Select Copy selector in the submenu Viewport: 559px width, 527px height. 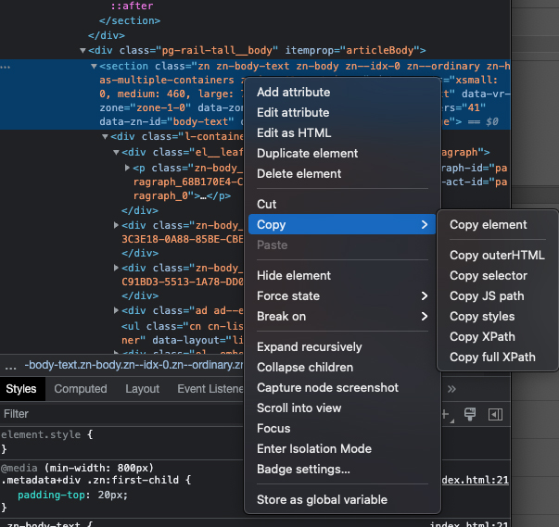click(489, 275)
